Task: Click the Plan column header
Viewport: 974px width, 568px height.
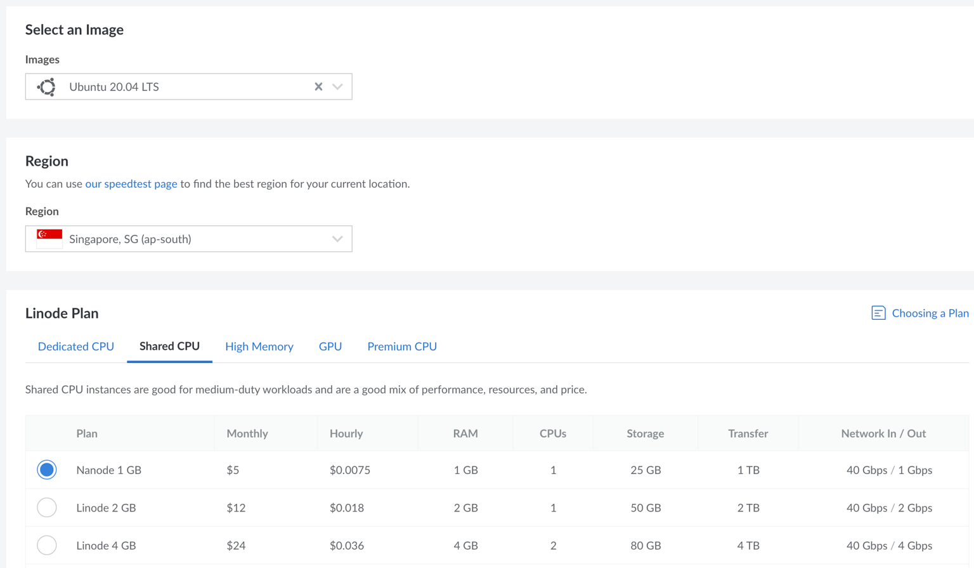Action: coord(87,433)
